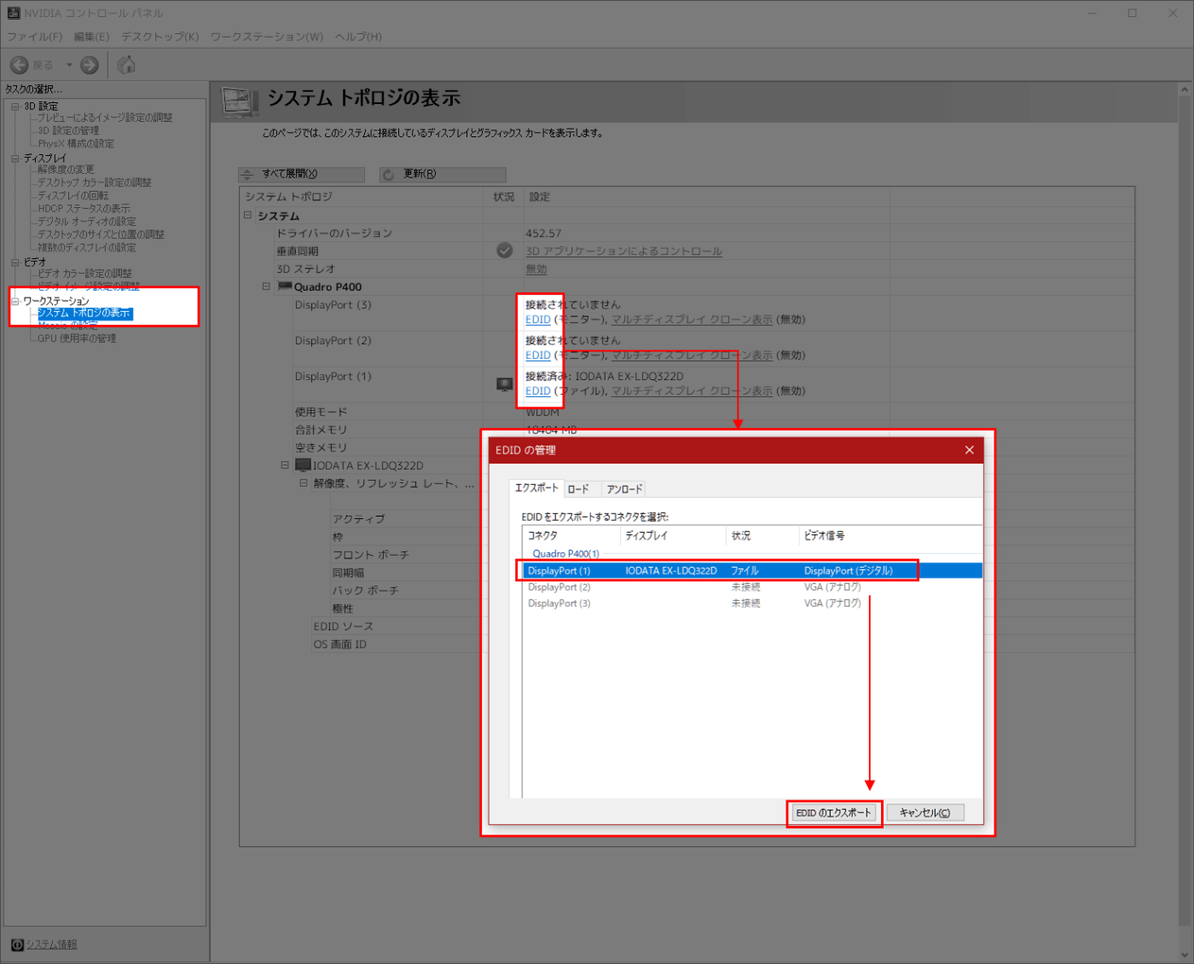Click the すべて展開(X) button
The image size is (1194, 964).
301,174
